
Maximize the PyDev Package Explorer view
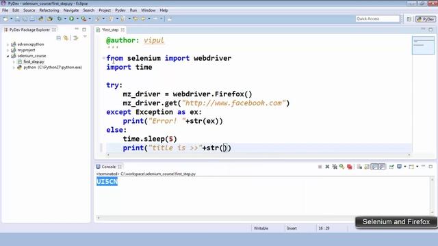click(x=84, y=29)
